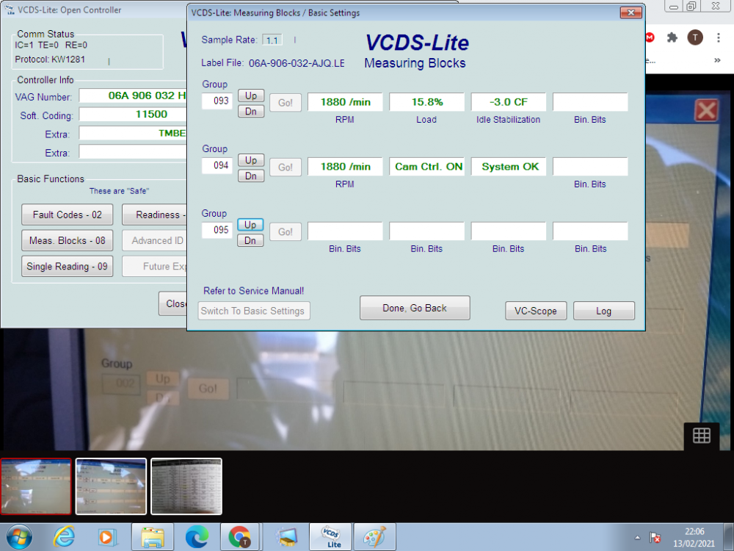Open Fault Codes - 02
Screen dimensions: 734x551
68,215
